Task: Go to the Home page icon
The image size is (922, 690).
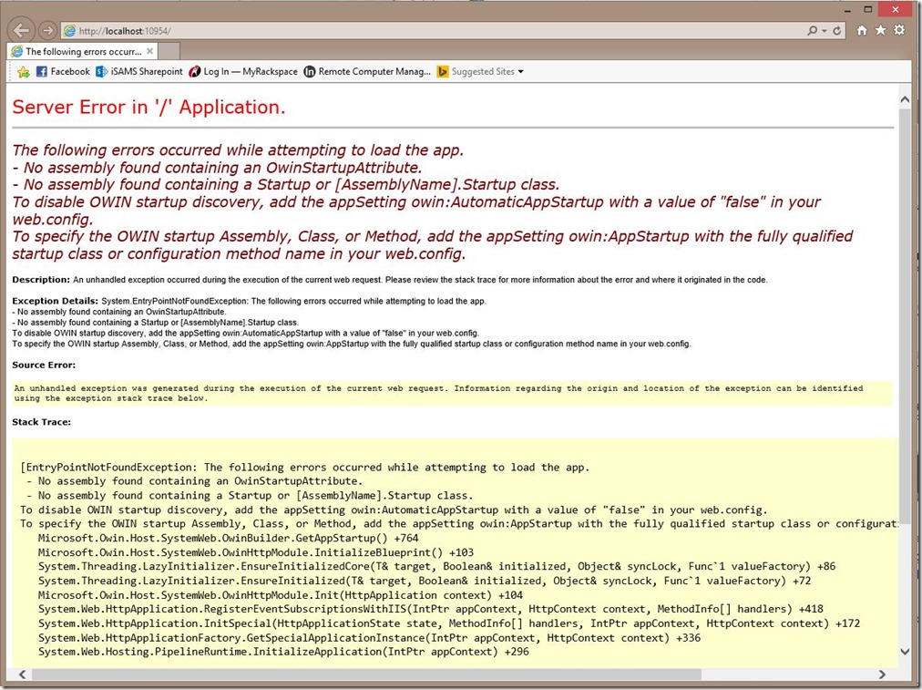Action: tap(862, 30)
